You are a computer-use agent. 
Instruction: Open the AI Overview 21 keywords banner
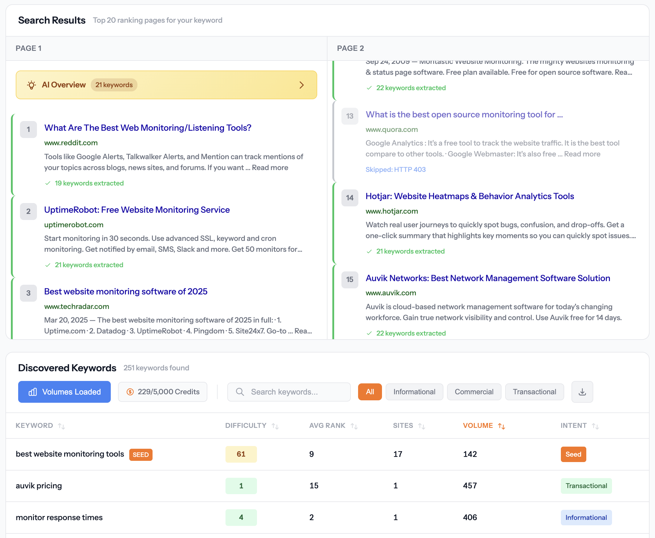(x=166, y=85)
